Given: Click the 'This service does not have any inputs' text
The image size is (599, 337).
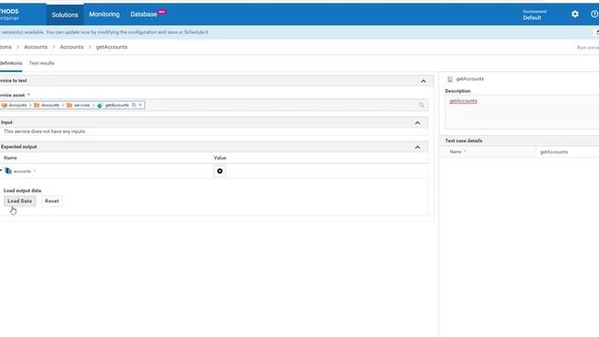Looking at the screenshot, I should coord(44,131).
